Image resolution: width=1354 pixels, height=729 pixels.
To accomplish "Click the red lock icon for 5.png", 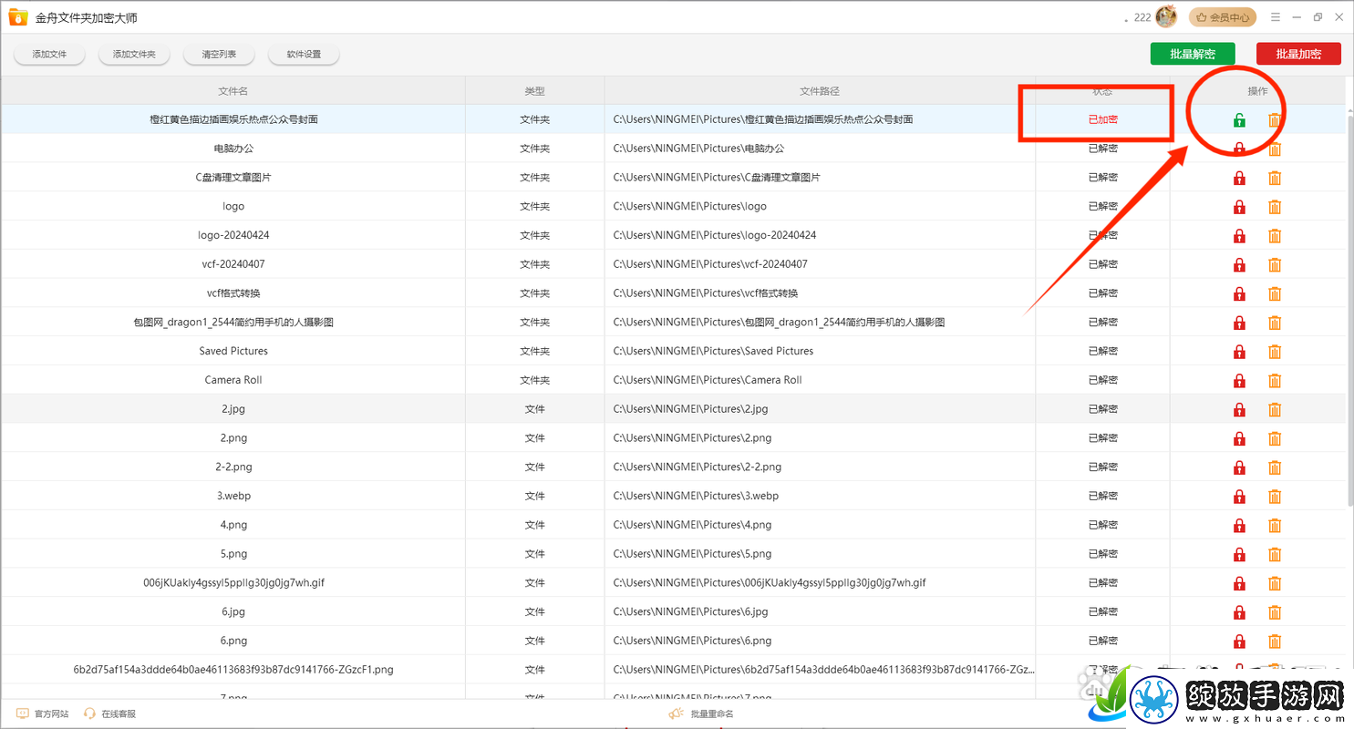I will tap(1239, 555).
